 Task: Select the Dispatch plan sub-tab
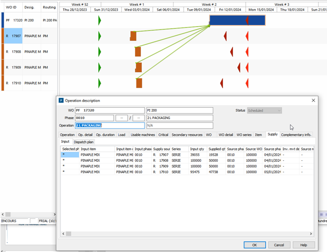click(84, 142)
